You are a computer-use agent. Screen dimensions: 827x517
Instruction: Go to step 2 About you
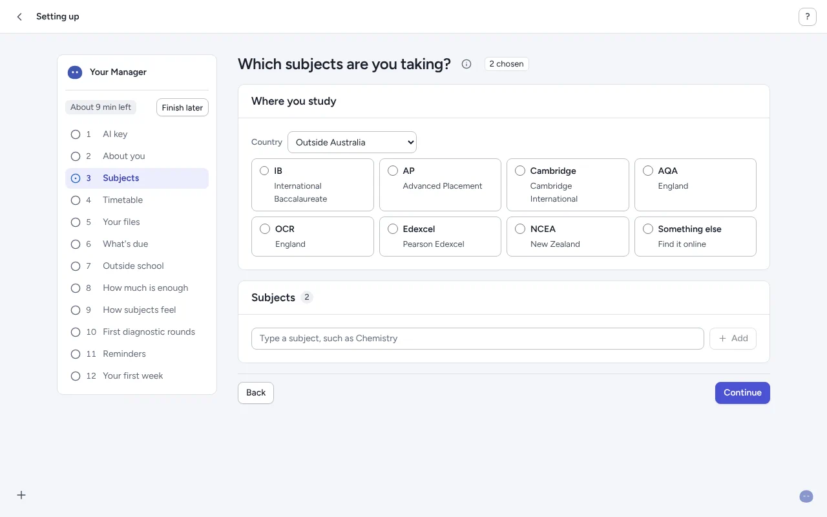coord(137,156)
